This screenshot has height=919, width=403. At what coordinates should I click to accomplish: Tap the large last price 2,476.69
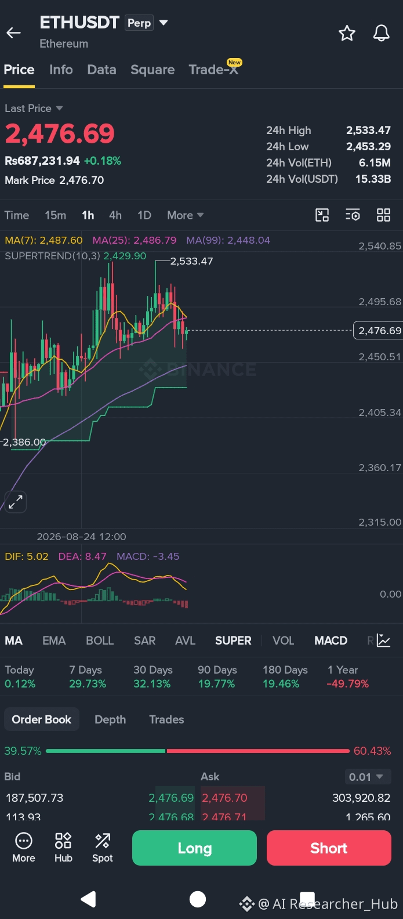pyautogui.click(x=60, y=133)
